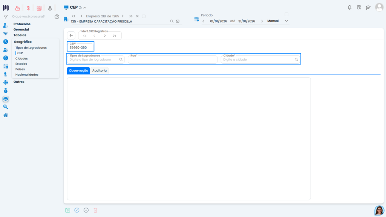Image resolution: width=386 pixels, height=217 pixels.
Task: Click the period calendar icon
Action: tap(196, 19)
